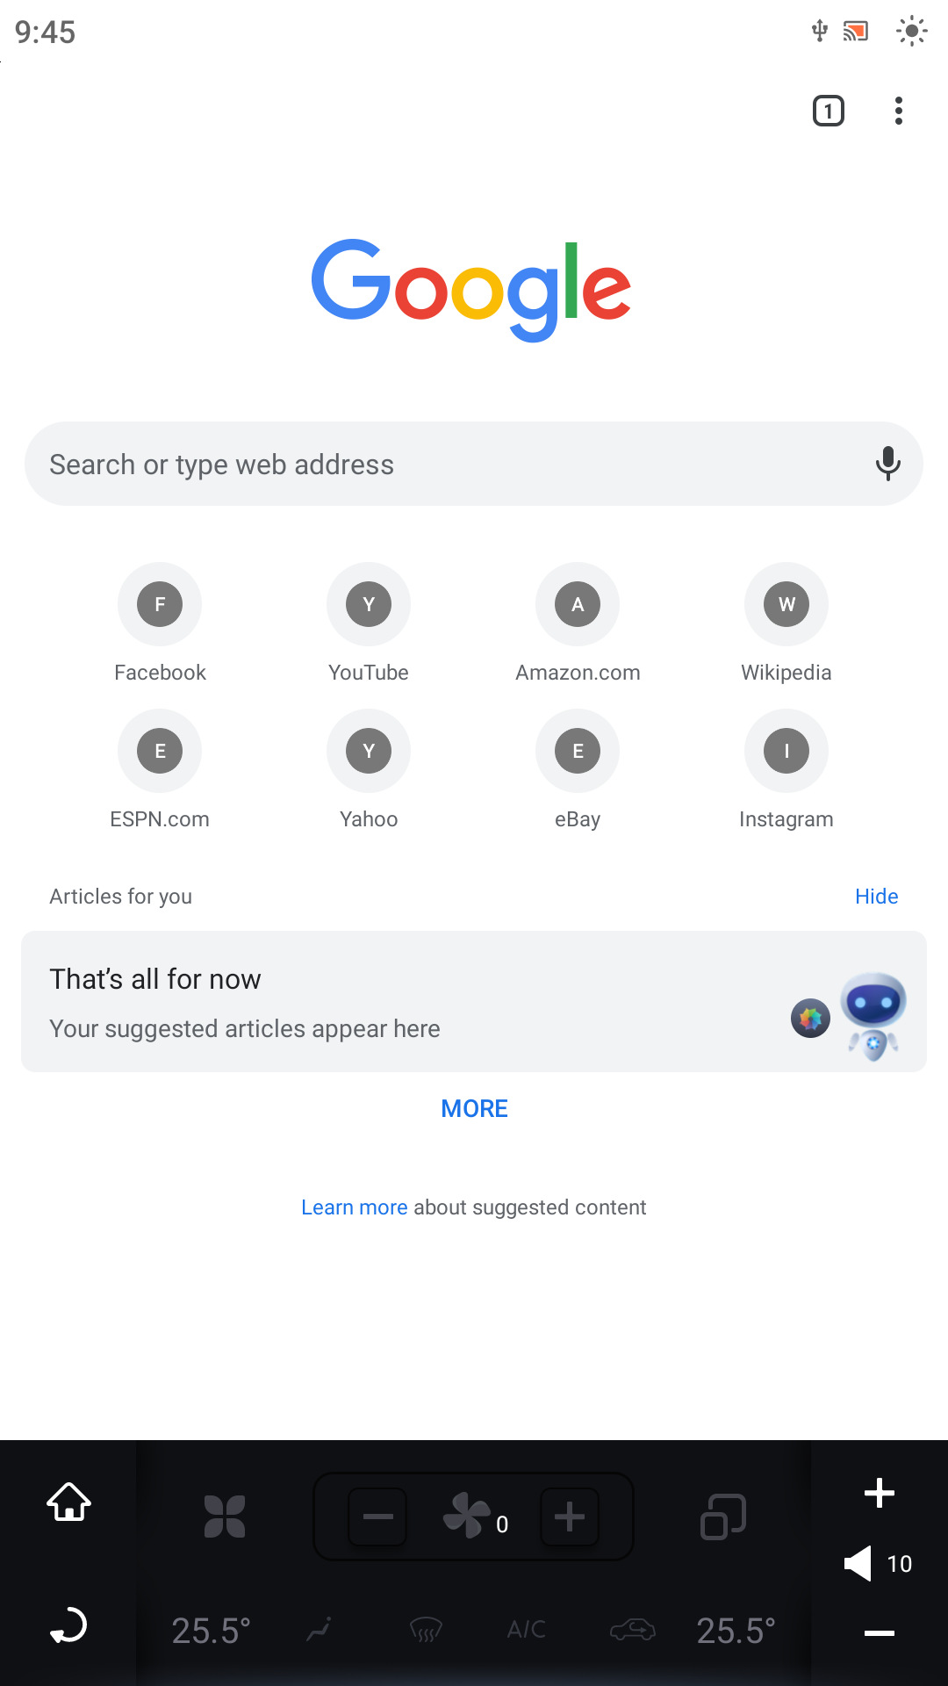
Task: Focus the Search or type web address field
Action: [x=439, y=464]
